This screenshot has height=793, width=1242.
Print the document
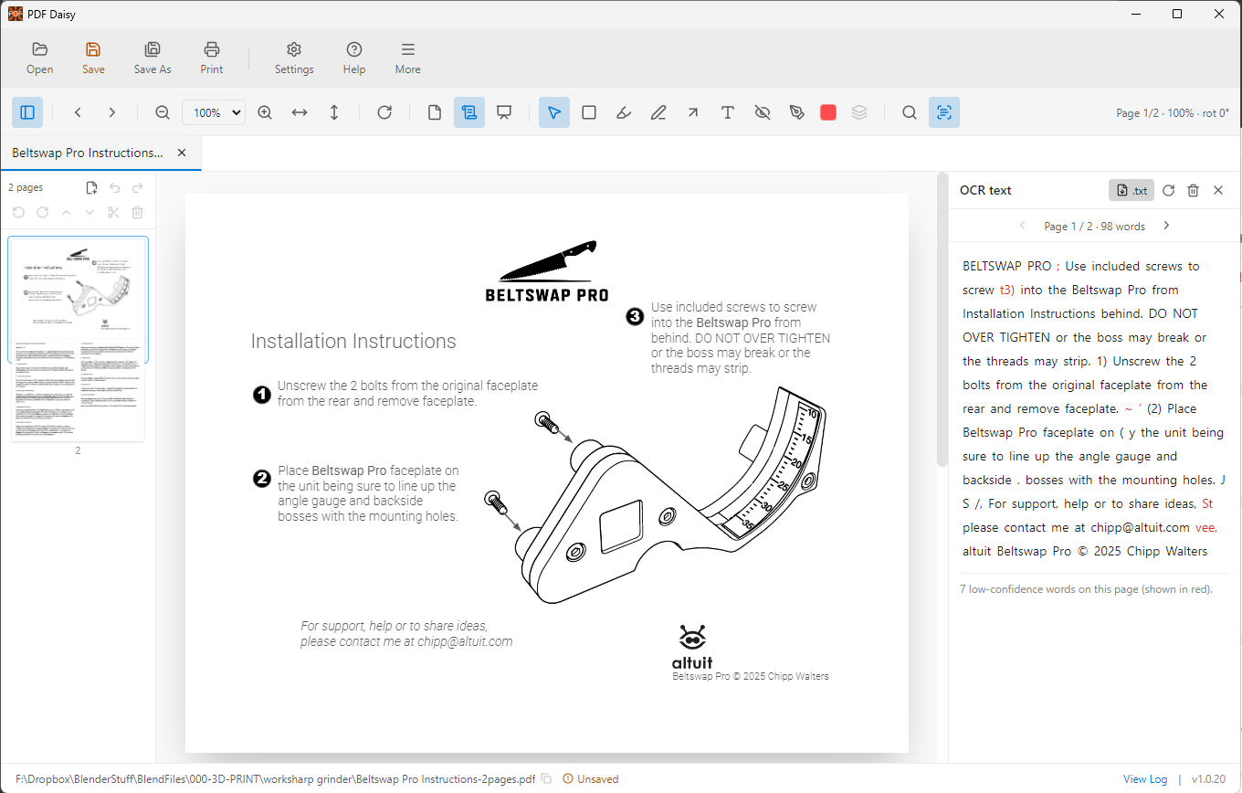(212, 58)
